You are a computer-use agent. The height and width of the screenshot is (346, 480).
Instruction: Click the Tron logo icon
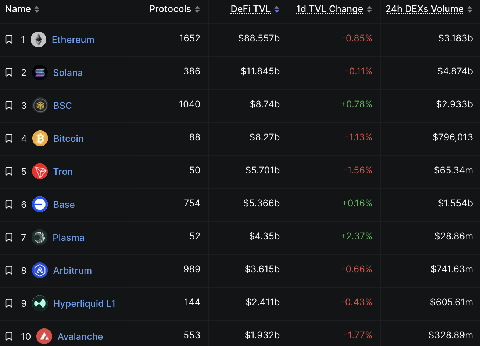coord(40,172)
